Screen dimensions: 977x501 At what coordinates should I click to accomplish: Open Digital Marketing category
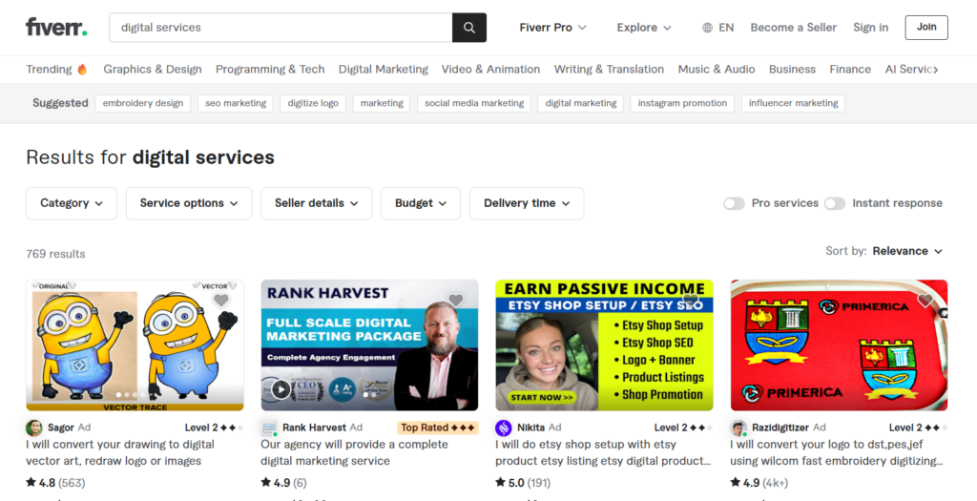(384, 69)
